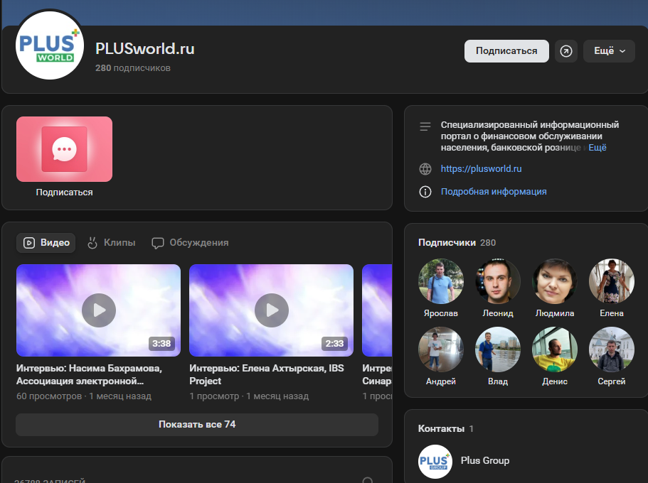Select the Видео tab

tap(46, 243)
